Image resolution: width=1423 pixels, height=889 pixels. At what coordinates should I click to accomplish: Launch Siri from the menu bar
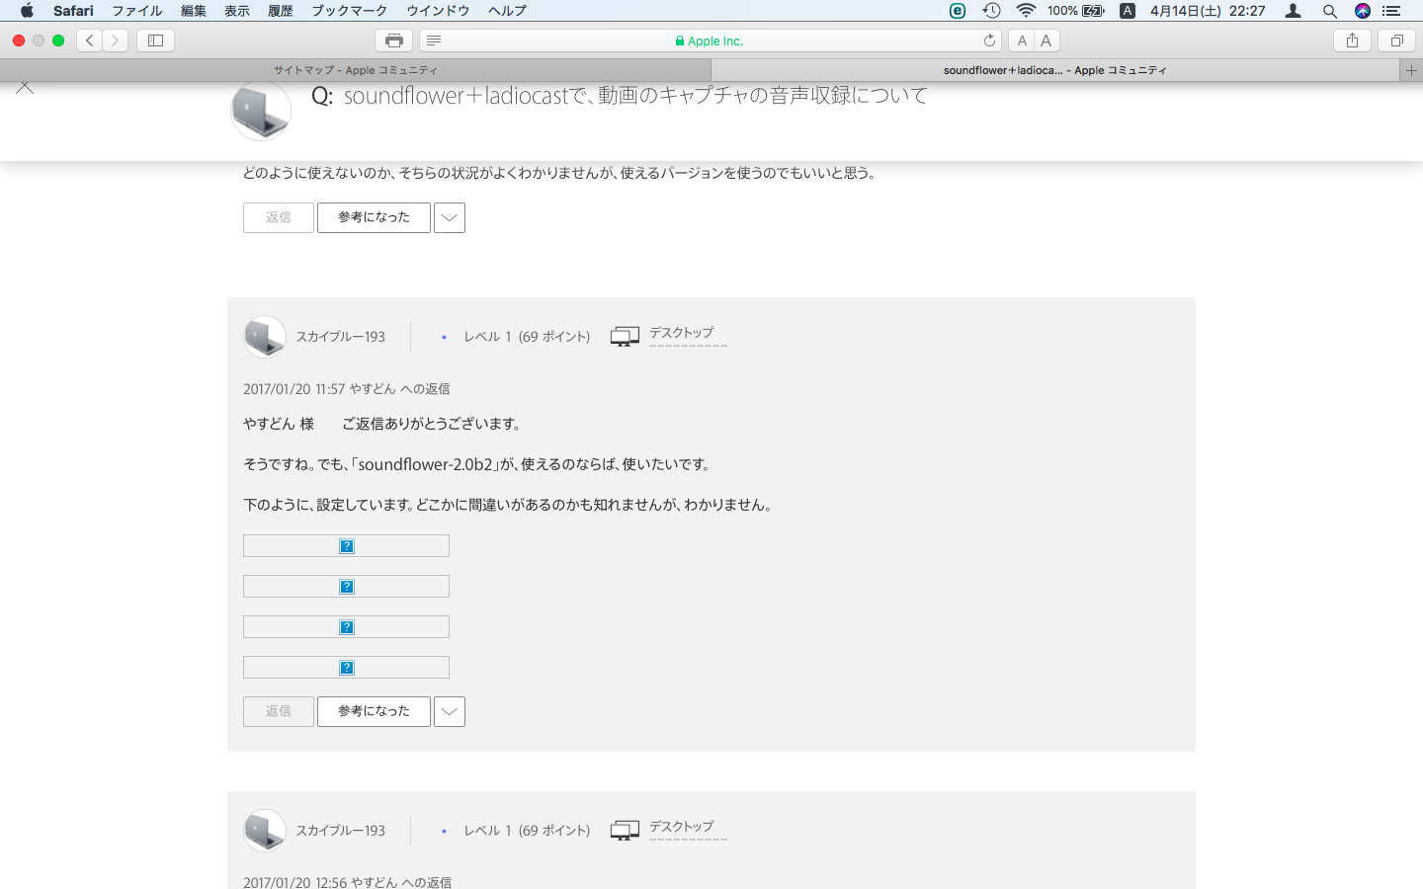click(1363, 11)
